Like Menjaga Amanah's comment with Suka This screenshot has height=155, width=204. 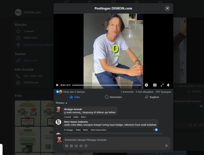pyautogui.click(x=76, y=117)
